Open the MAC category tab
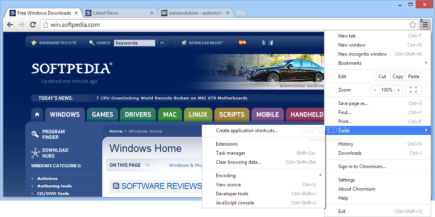 click(170, 114)
